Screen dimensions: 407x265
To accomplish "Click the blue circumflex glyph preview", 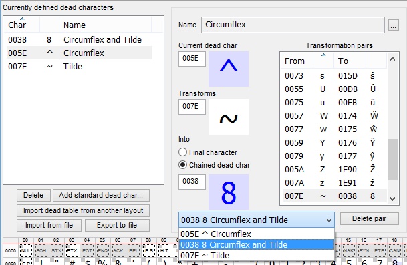I will click(x=229, y=69).
